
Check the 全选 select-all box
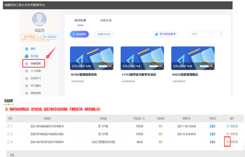pos(9,154)
